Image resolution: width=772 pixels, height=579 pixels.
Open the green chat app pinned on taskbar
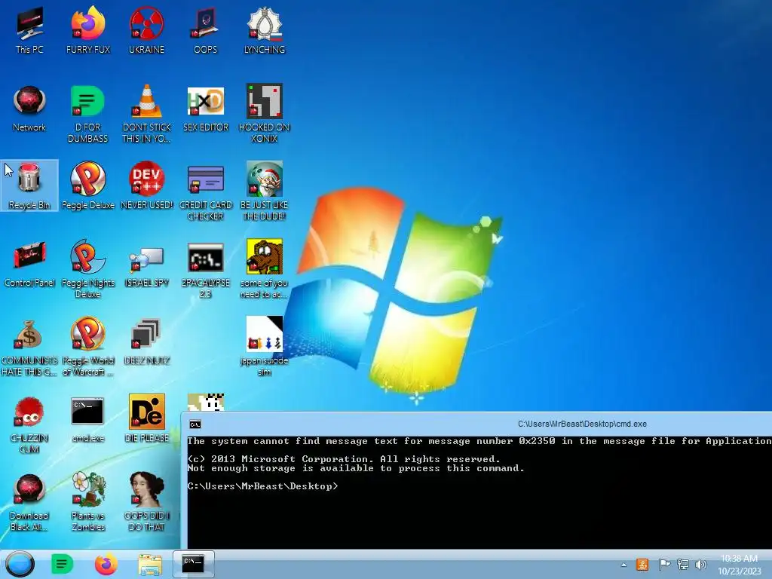tap(62, 564)
